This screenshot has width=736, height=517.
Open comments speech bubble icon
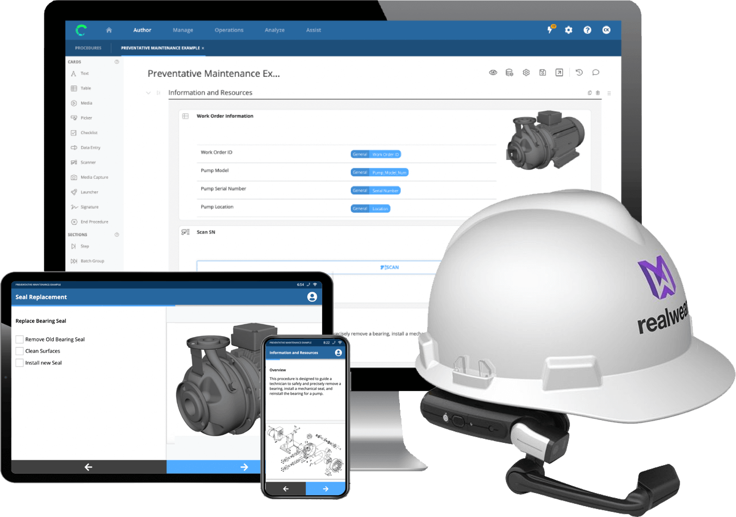(595, 73)
